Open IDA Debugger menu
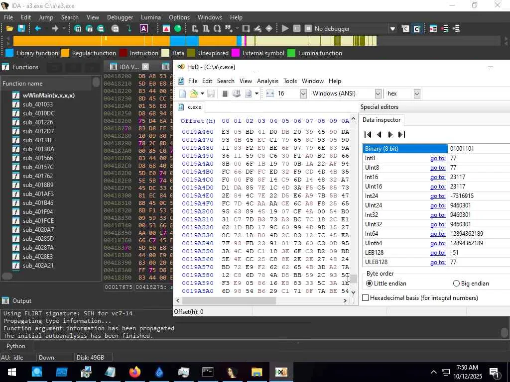Screen dimensions: 510x382 click(x=120, y=17)
